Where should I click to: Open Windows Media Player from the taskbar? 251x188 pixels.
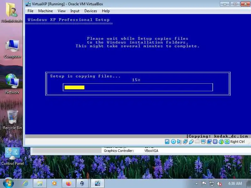[x=54, y=183]
